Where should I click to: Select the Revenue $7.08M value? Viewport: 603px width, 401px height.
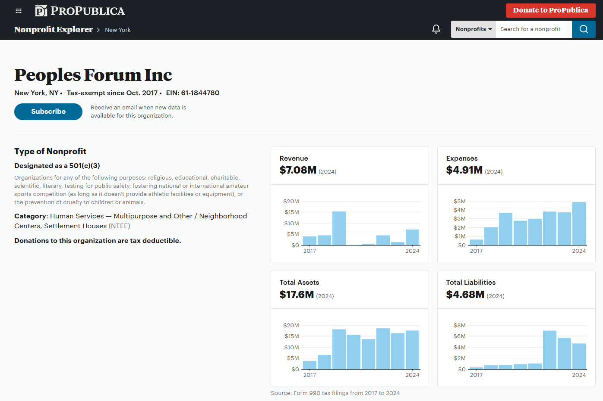[x=298, y=170]
